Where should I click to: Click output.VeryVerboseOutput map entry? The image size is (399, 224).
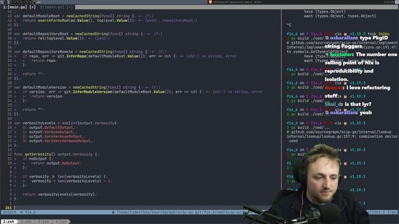[x=52, y=137]
